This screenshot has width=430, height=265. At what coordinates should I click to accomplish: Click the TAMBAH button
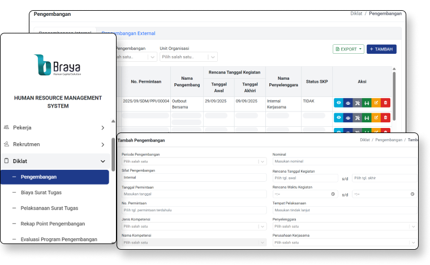[381, 49]
